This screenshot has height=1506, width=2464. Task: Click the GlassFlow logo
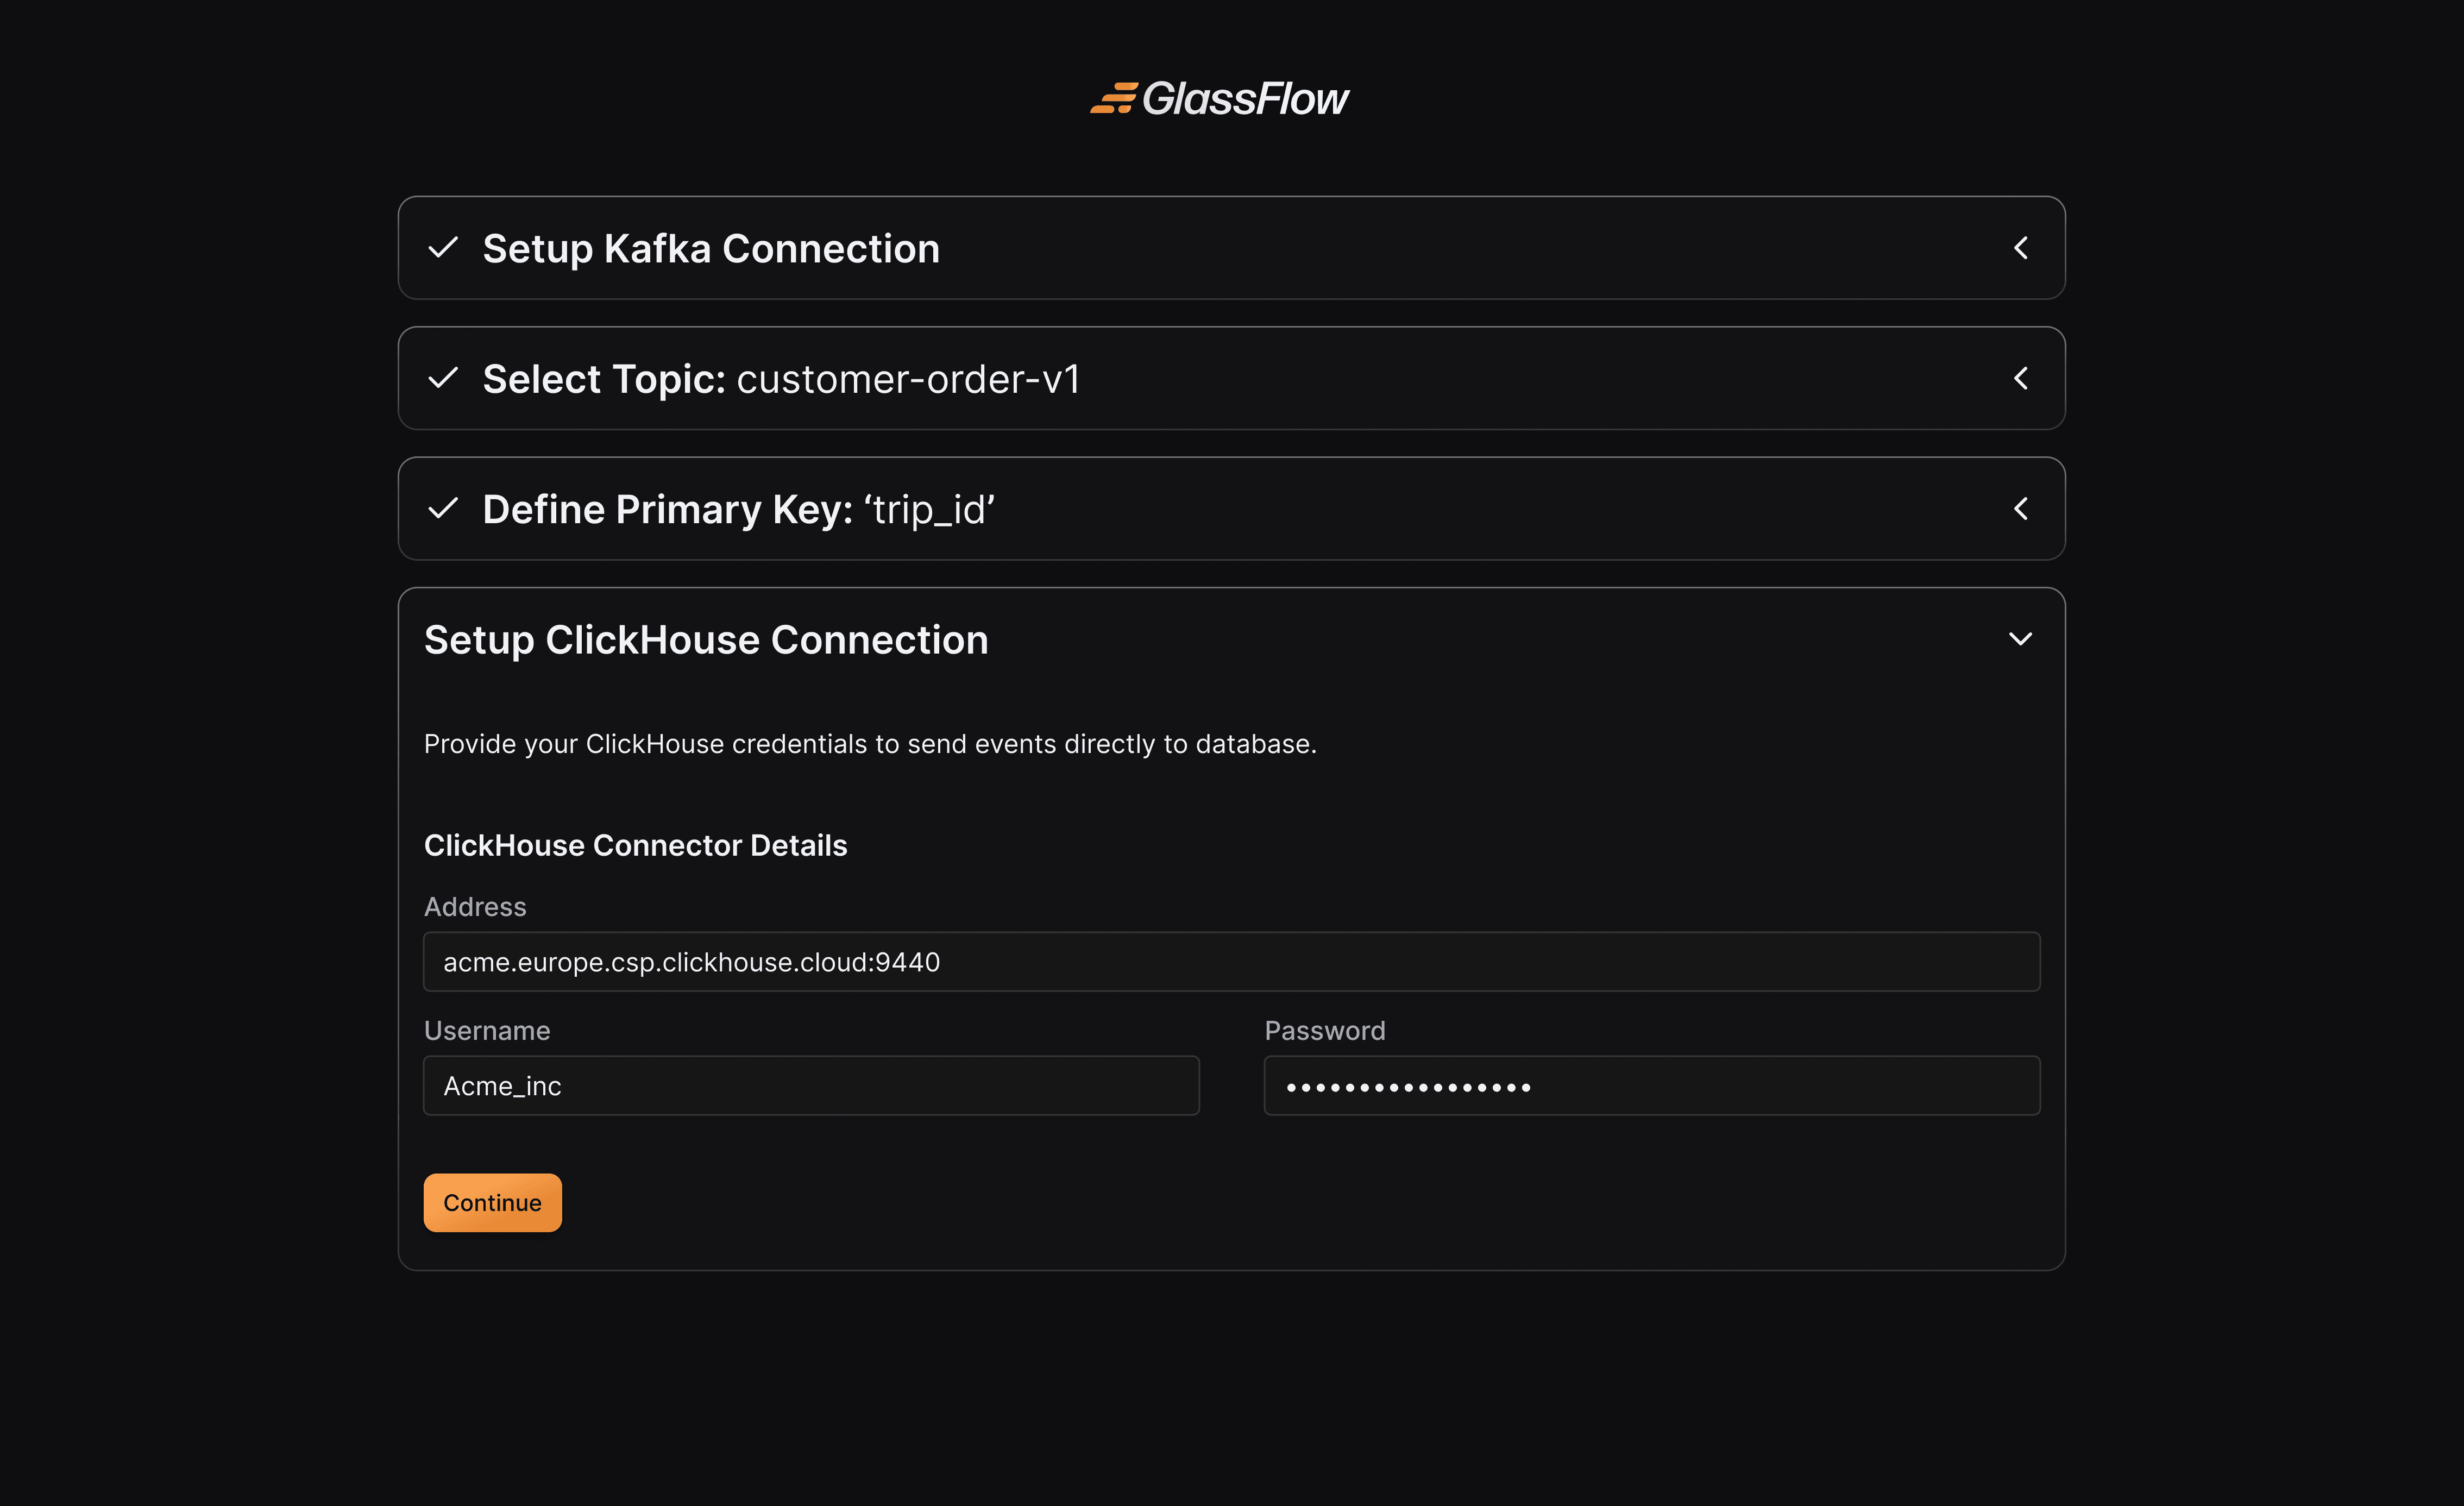[x=1219, y=99]
